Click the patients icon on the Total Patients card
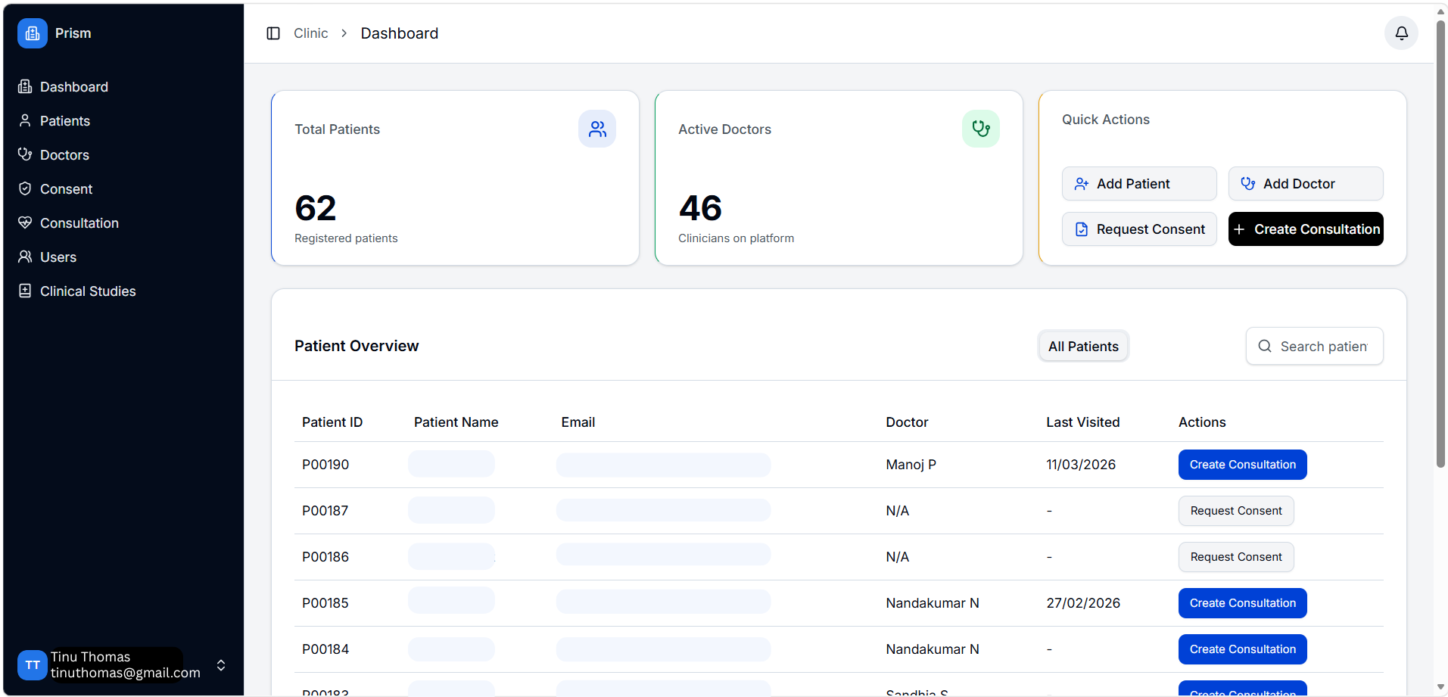Image resolution: width=1448 pixels, height=697 pixels. point(597,129)
